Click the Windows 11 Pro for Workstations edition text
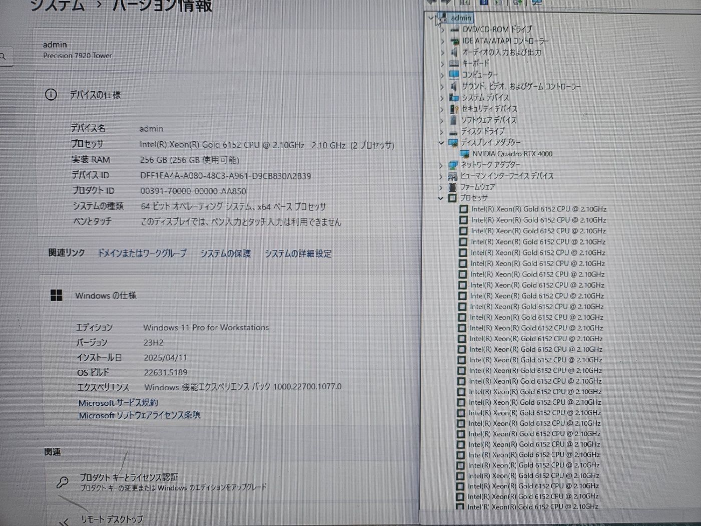This screenshot has width=701, height=526. (x=206, y=328)
